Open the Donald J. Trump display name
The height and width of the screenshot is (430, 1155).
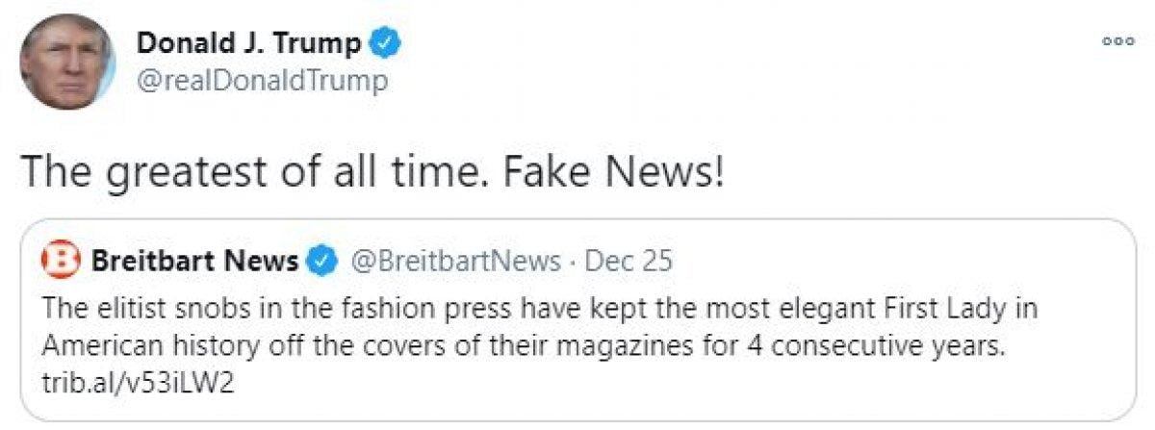(248, 43)
